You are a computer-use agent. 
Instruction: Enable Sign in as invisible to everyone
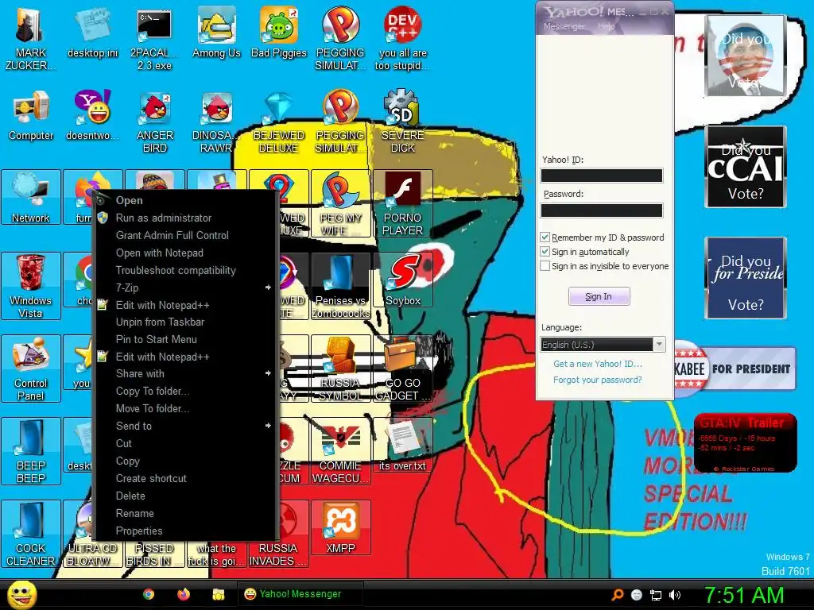coord(545,266)
